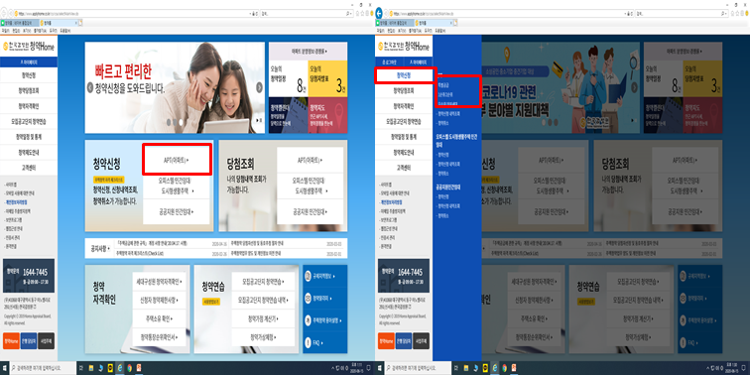Click 로그아웃 tab in right window sidebar
This screenshot has width=750, height=375.
[x=390, y=62]
